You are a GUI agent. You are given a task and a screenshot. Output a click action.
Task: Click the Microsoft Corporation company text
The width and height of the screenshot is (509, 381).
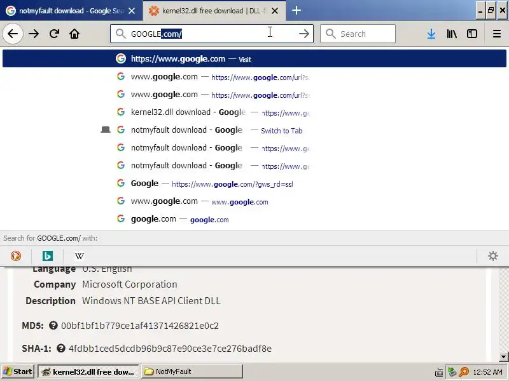[130, 284]
